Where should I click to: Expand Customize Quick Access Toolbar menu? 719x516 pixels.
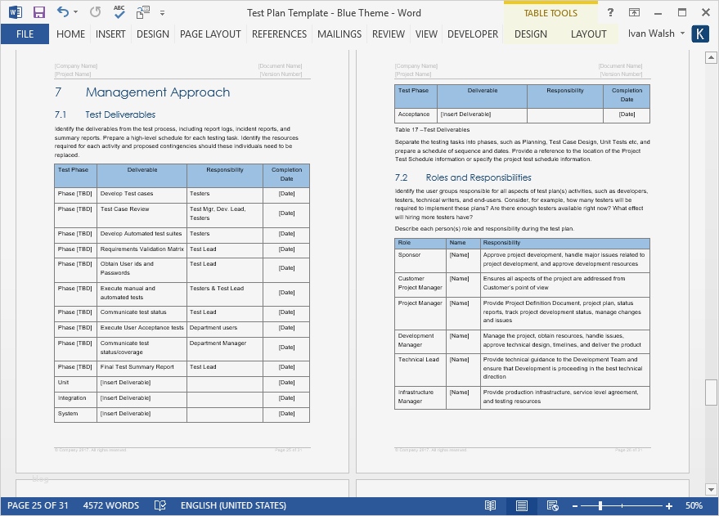(x=162, y=13)
